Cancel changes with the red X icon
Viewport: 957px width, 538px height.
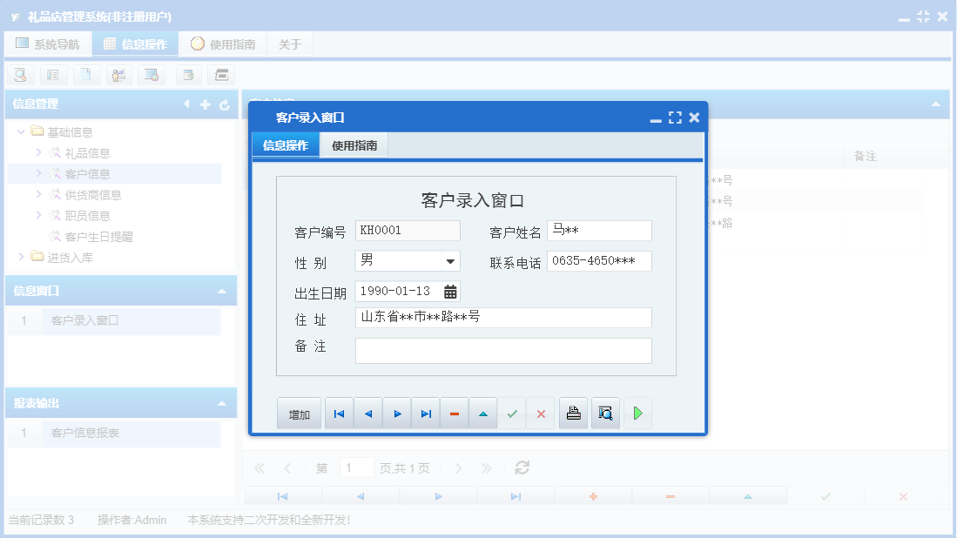(541, 413)
